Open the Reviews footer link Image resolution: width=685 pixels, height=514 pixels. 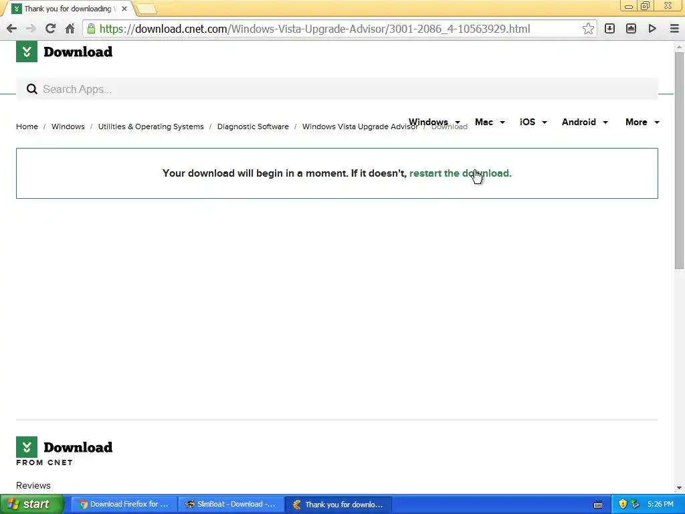(x=33, y=486)
